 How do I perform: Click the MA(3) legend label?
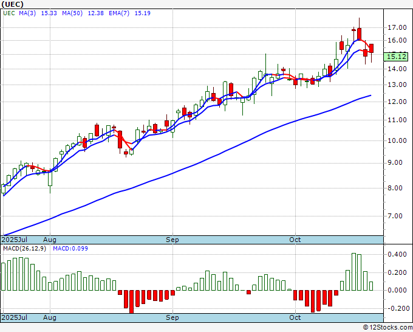[x=27, y=13]
